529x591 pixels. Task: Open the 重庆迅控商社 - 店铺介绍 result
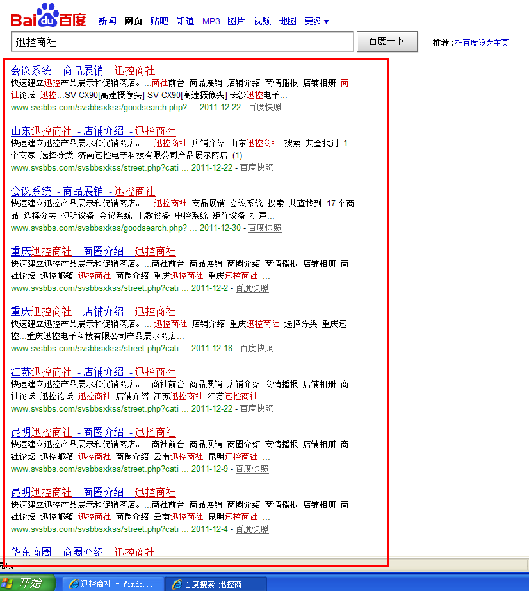93,312
